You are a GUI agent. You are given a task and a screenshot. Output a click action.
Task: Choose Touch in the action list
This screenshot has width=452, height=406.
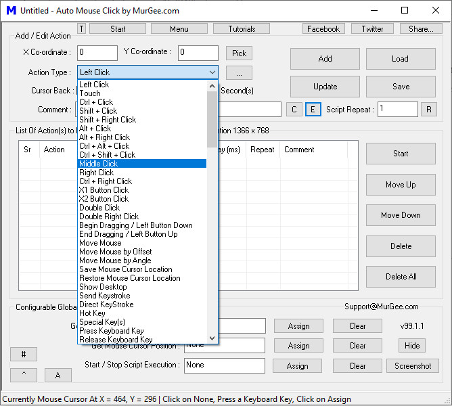click(x=142, y=93)
